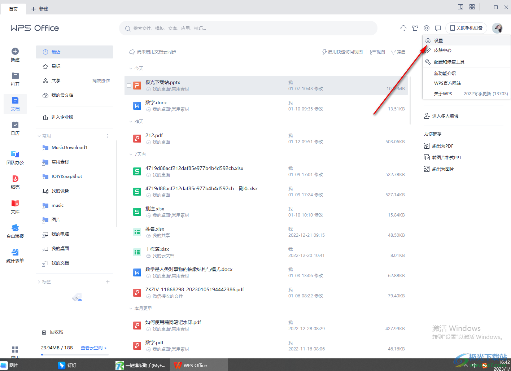Click the pptx icon of 极光下载站.pptx
This screenshot has width=511, height=371.
tap(137, 86)
